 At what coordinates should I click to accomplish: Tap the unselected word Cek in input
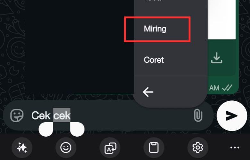coord(41,116)
